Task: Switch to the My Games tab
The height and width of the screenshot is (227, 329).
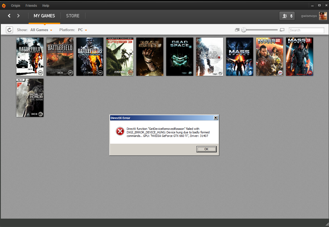Action: coord(44,16)
